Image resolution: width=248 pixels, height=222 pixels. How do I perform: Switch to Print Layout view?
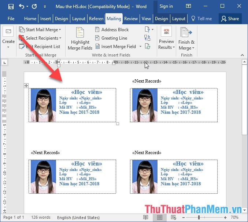(160, 218)
